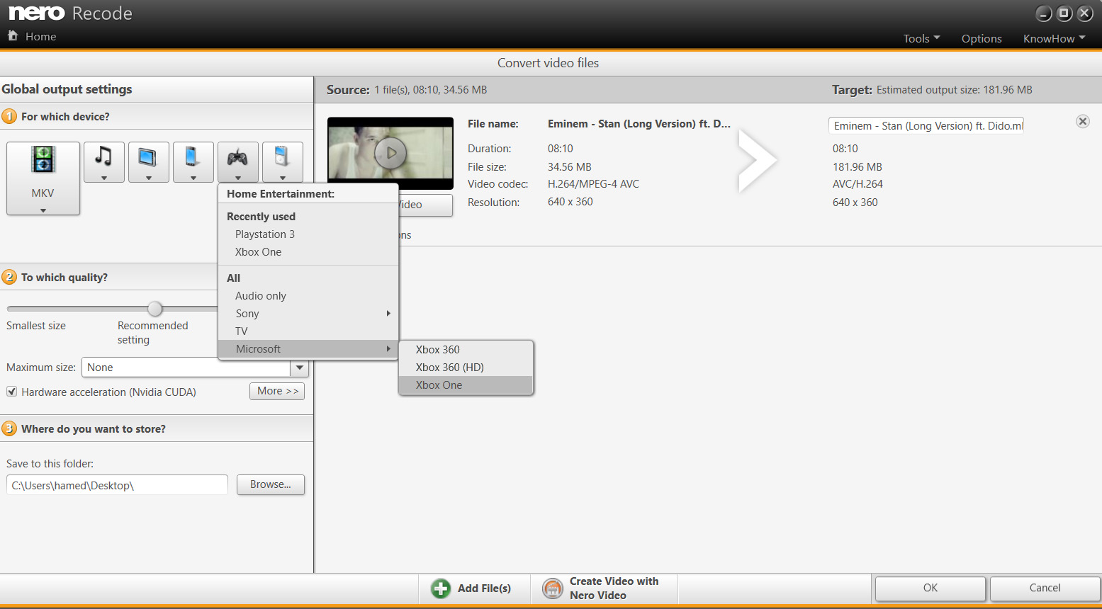Play the video preview thumbnail
Screen dimensions: 1102x609
pos(390,152)
